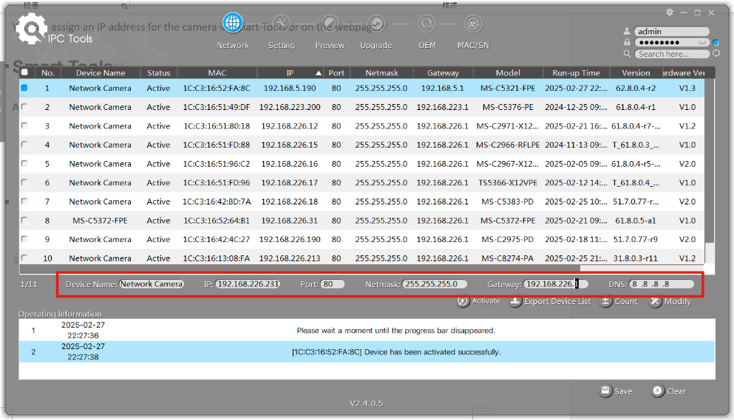Sort by the MAC column header
Image resolution: width=734 pixels, height=420 pixels.
[217, 72]
